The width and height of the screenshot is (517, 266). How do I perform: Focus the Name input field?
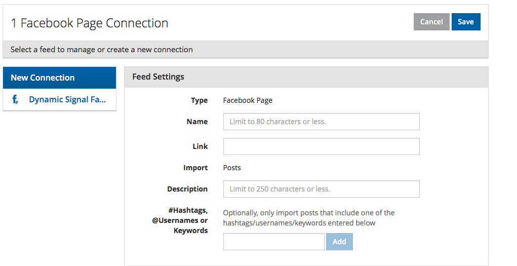(x=321, y=122)
